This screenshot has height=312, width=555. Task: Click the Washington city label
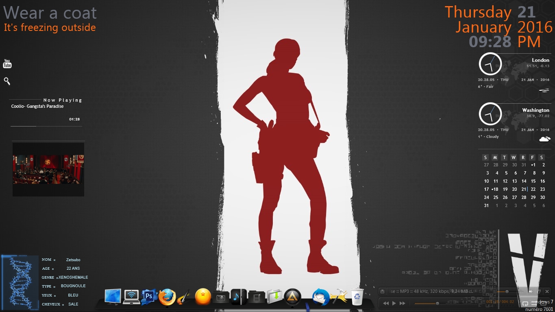point(535,110)
